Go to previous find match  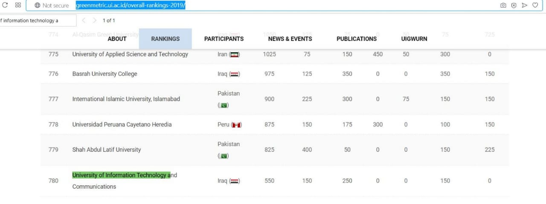click(84, 20)
